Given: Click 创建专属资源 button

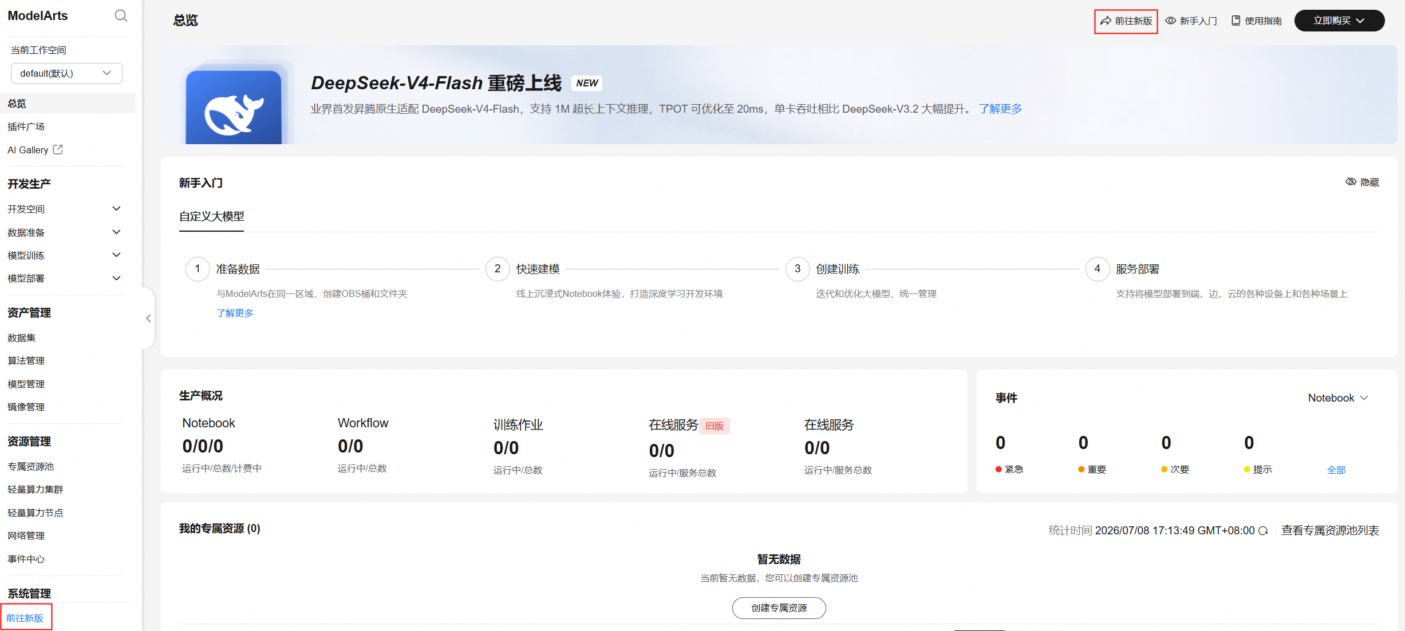Looking at the screenshot, I should tap(779, 608).
